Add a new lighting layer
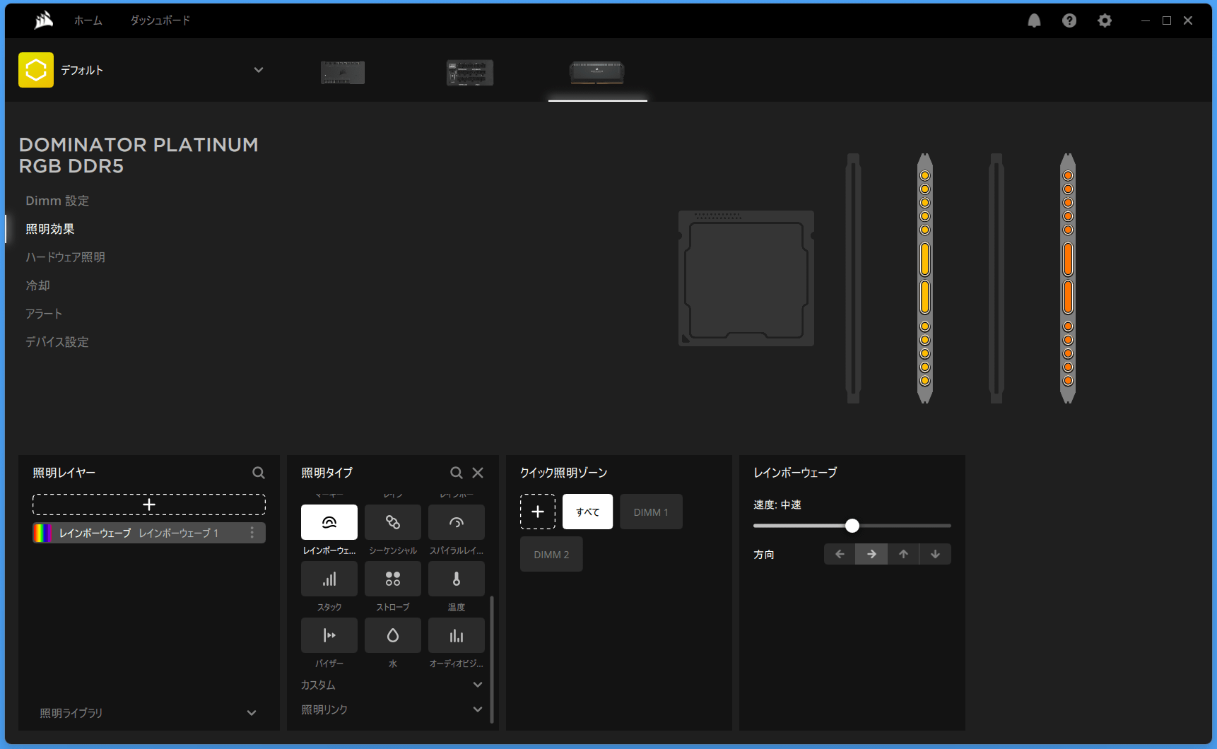Image resolution: width=1217 pixels, height=749 pixels. pyautogui.click(x=149, y=505)
